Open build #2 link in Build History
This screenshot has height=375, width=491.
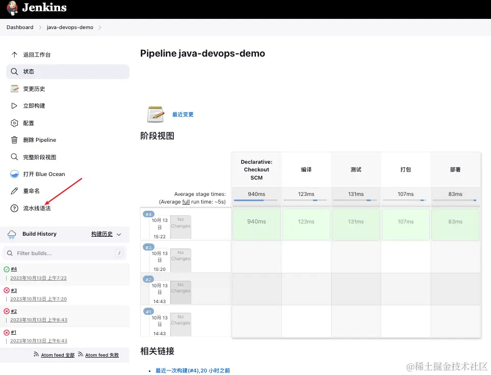[x=14, y=311]
